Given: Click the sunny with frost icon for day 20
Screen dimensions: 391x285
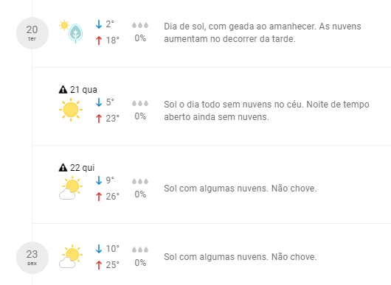Looking at the screenshot, I should [x=71, y=32].
